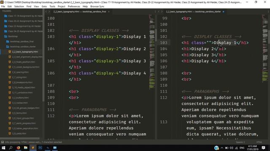
Task: Open 3_6_input_groups.html file
Action: [x=21, y=118]
